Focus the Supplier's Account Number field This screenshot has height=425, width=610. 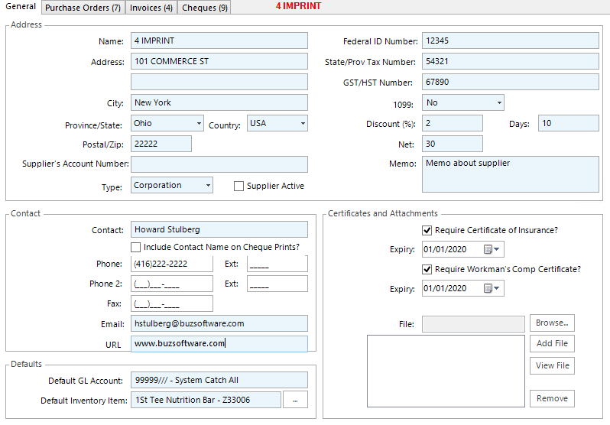point(219,164)
